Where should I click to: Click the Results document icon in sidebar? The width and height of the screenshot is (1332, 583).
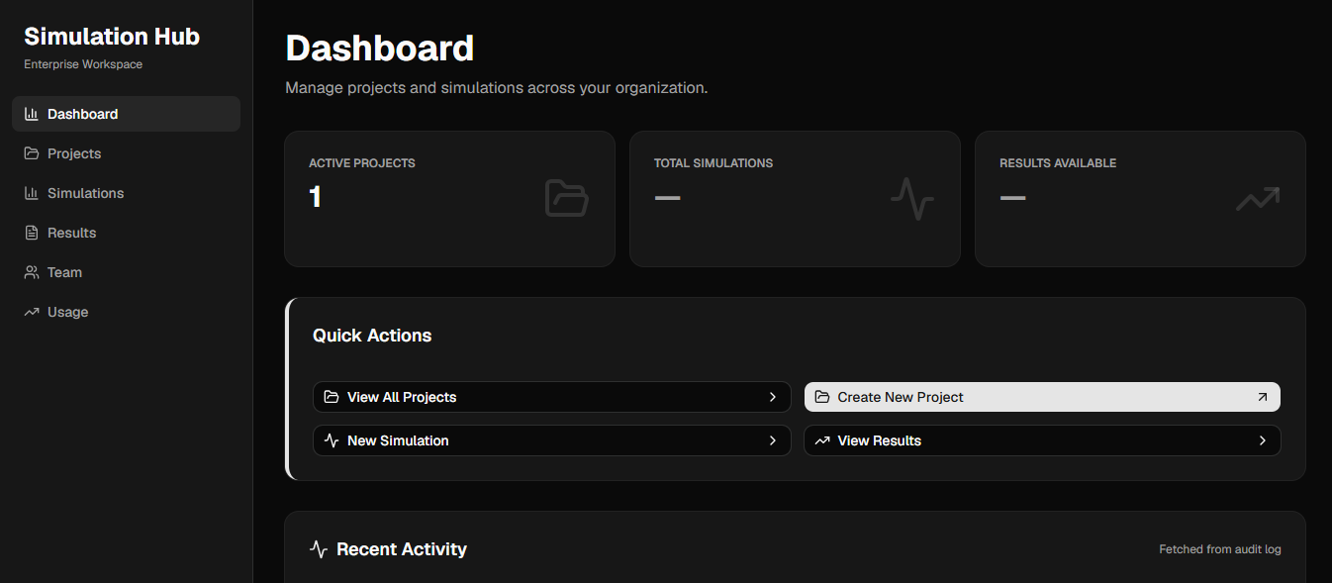(32, 233)
